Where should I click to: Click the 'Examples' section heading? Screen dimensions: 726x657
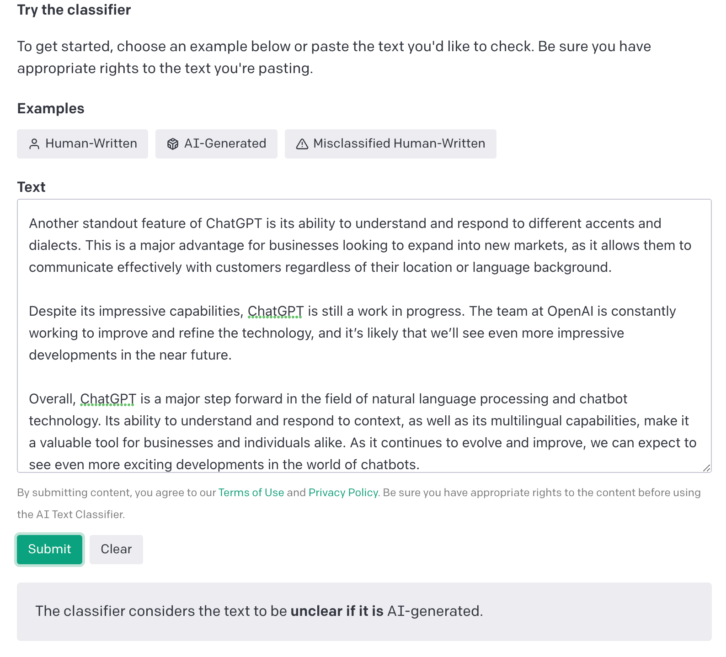(50, 108)
